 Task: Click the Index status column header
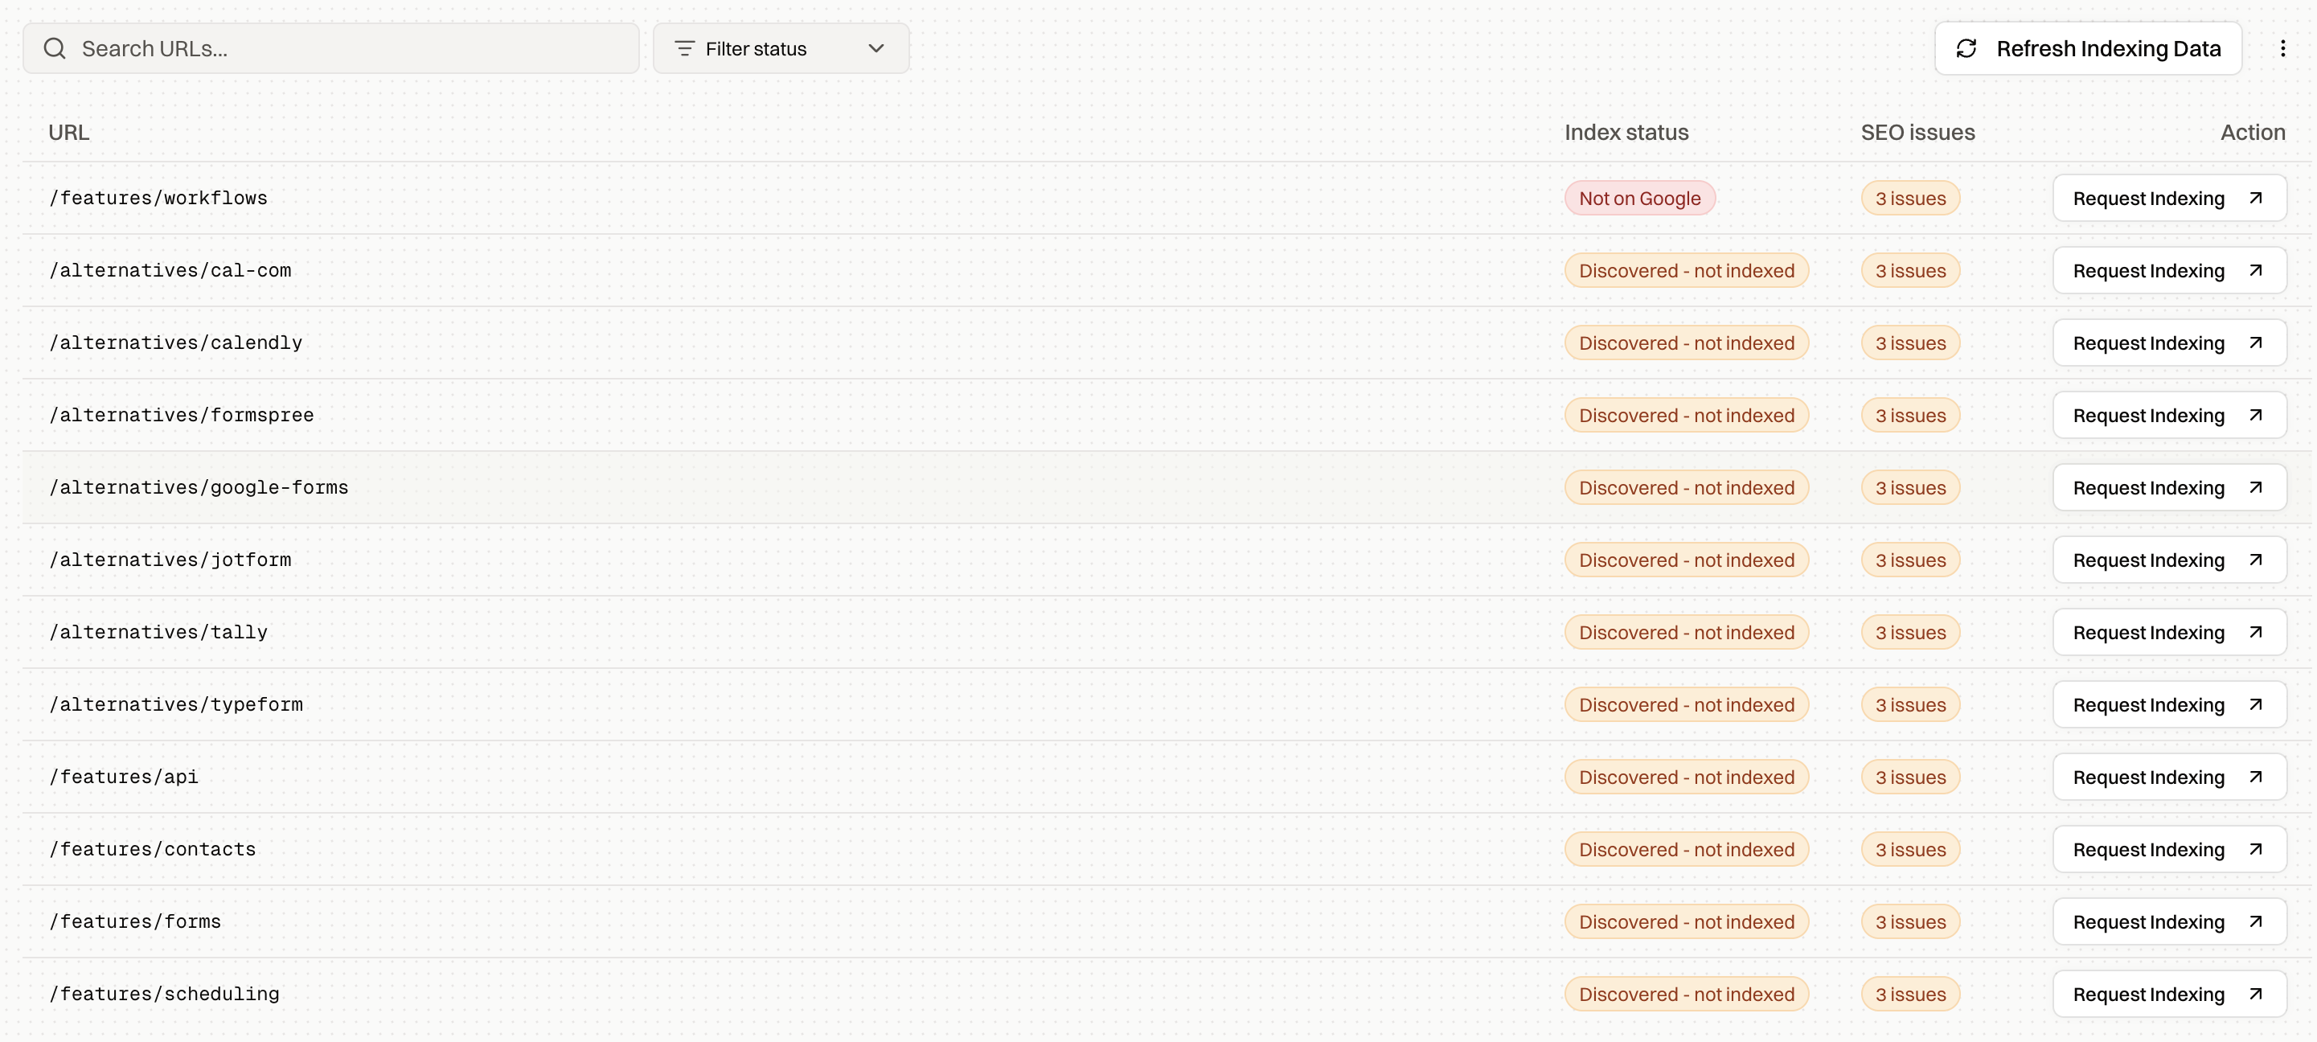pyautogui.click(x=1626, y=133)
